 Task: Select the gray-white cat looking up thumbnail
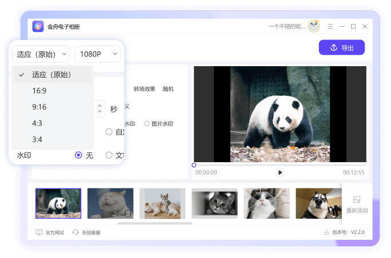[267, 203]
